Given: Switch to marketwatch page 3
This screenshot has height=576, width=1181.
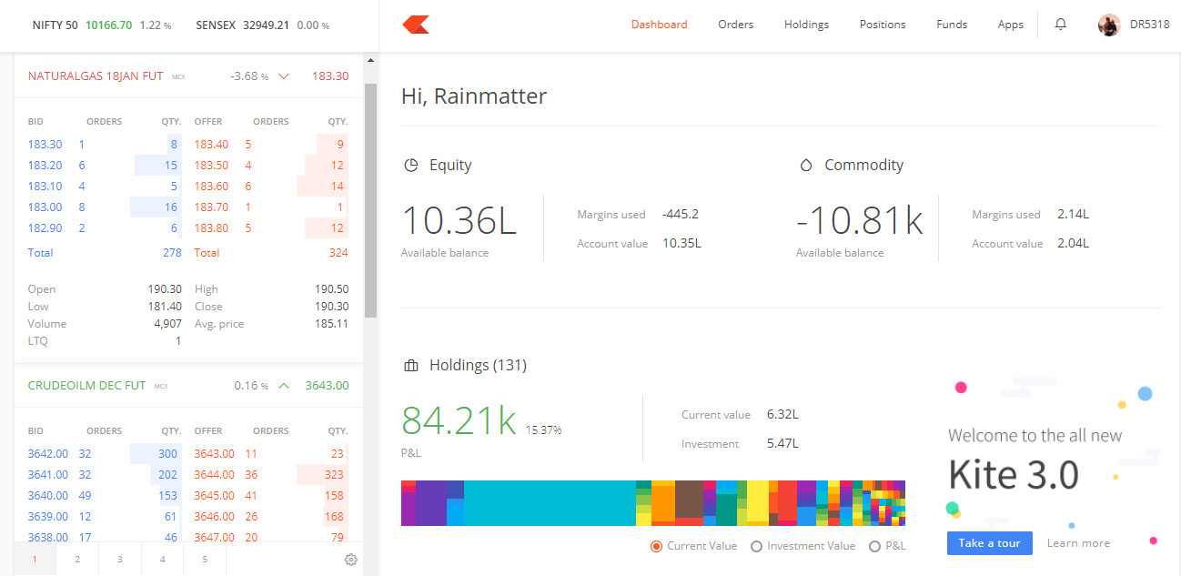Looking at the screenshot, I should click(120, 560).
